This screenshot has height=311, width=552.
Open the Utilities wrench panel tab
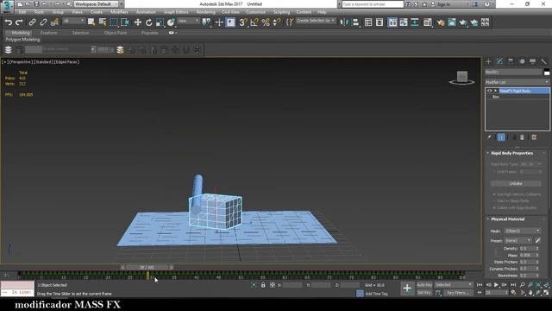[544, 61]
